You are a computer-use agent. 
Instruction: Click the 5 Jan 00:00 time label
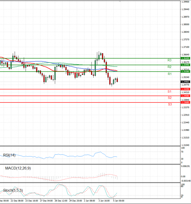click(x=119, y=200)
